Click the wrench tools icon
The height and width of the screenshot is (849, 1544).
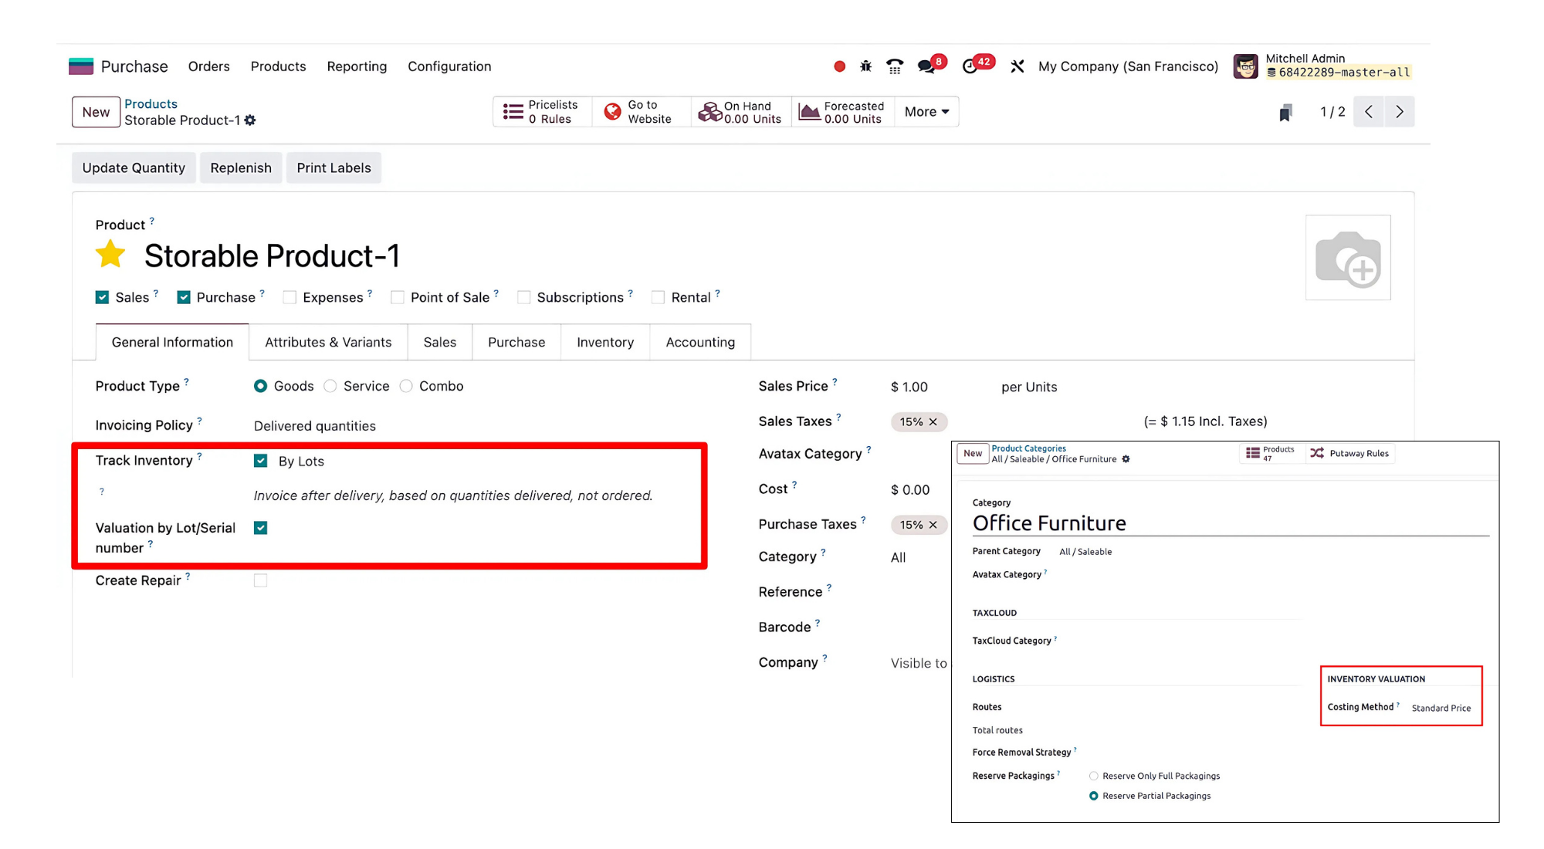click(x=1017, y=66)
